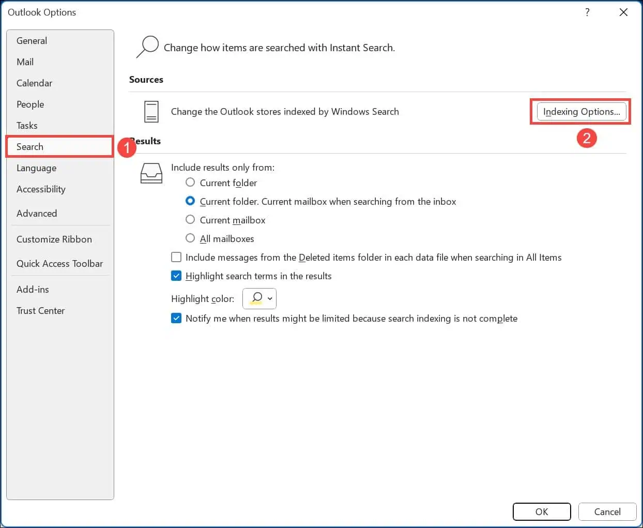643x528 pixels.
Task: Go to Quick Access Toolbar settings
Action: click(x=60, y=264)
